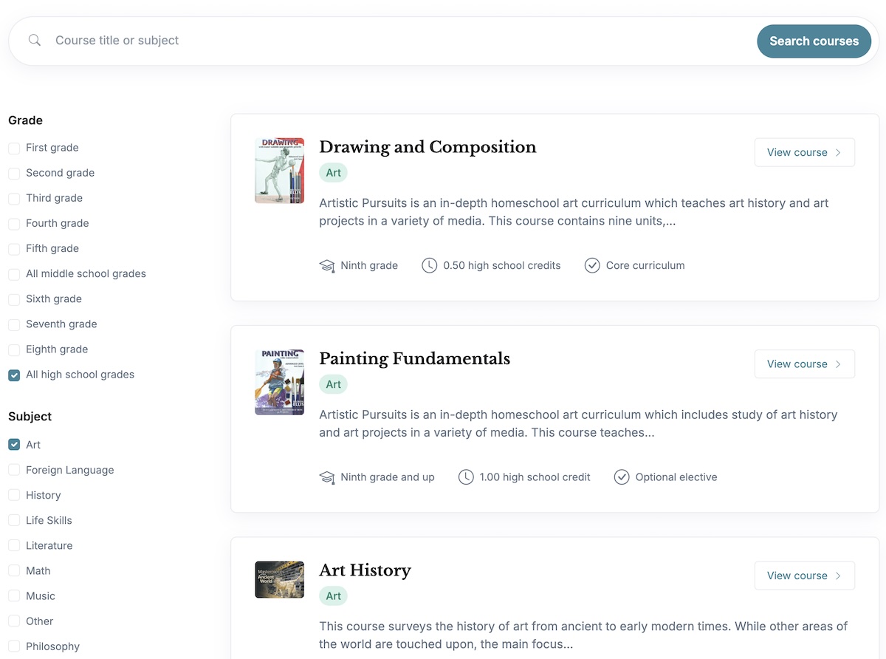Enable the History subject checkbox

coord(14,495)
